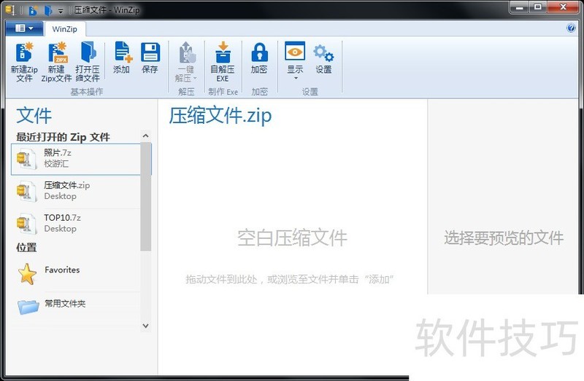Screen dimensions: 584x381
Task: Click the file panel scroll down arrow
Action: pyautogui.click(x=145, y=326)
